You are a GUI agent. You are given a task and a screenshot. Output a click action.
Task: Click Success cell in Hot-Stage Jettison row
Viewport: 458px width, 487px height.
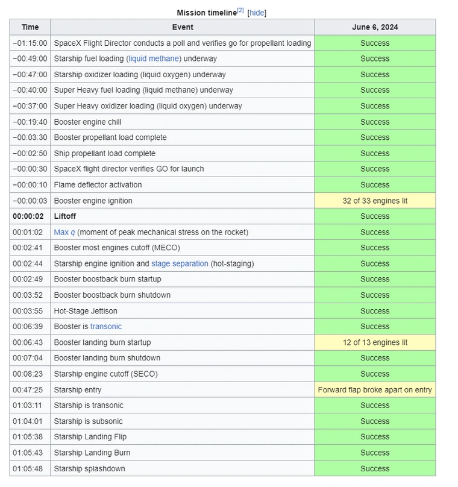[x=375, y=311]
